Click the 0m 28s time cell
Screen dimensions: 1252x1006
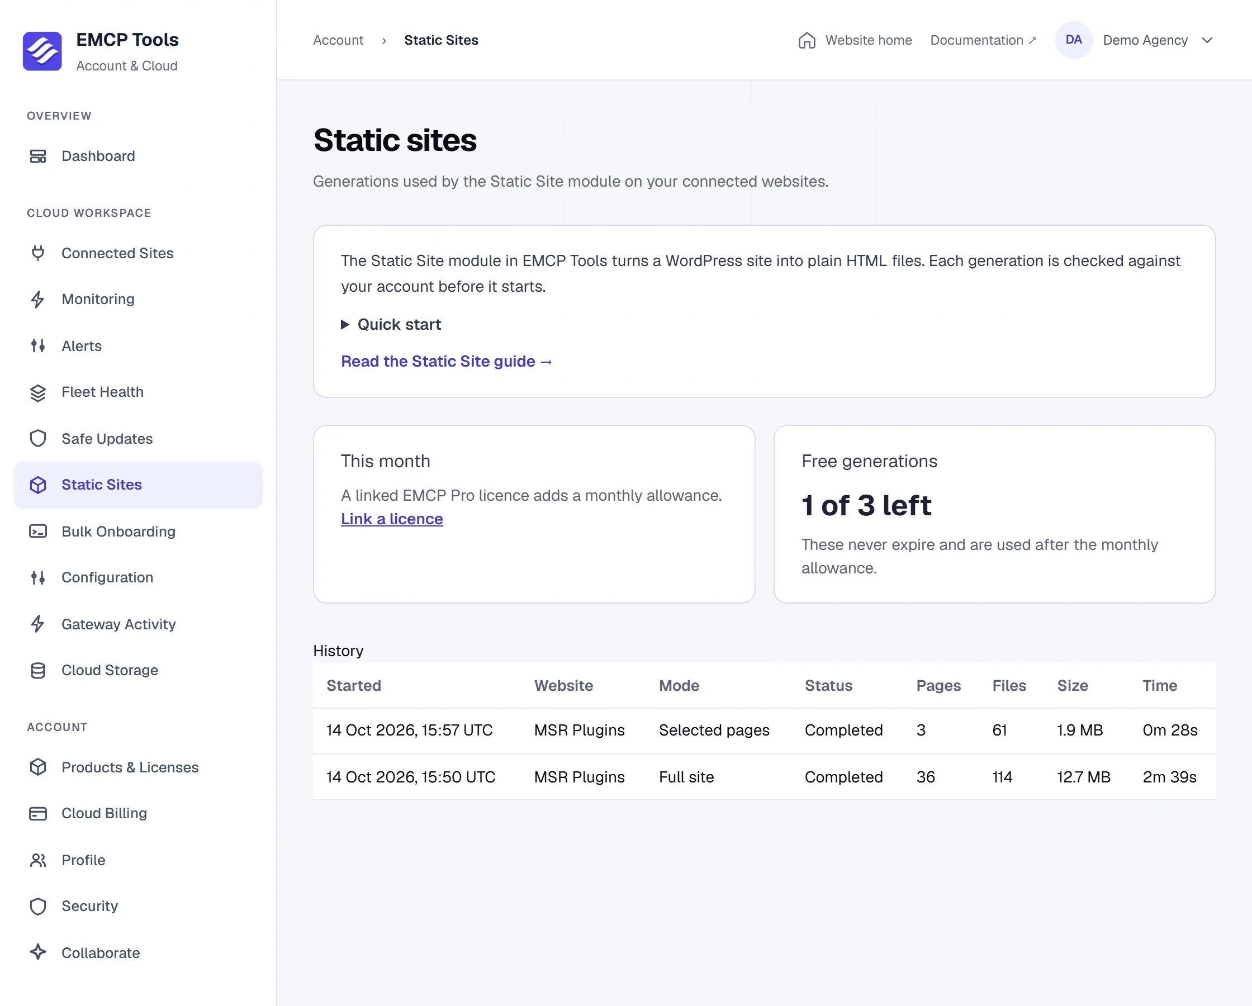[x=1170, y=730]
